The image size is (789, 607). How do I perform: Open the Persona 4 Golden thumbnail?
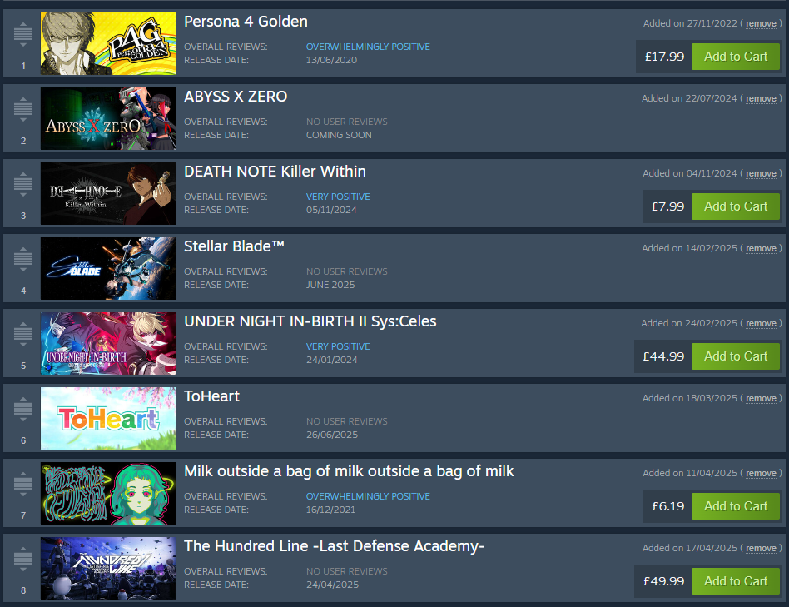108,44
